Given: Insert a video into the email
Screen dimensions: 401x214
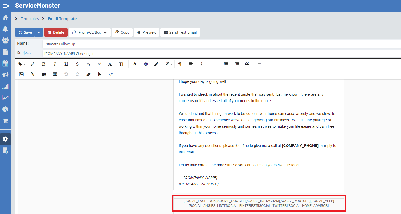Looking at the screenshot, I should [44, 74].
